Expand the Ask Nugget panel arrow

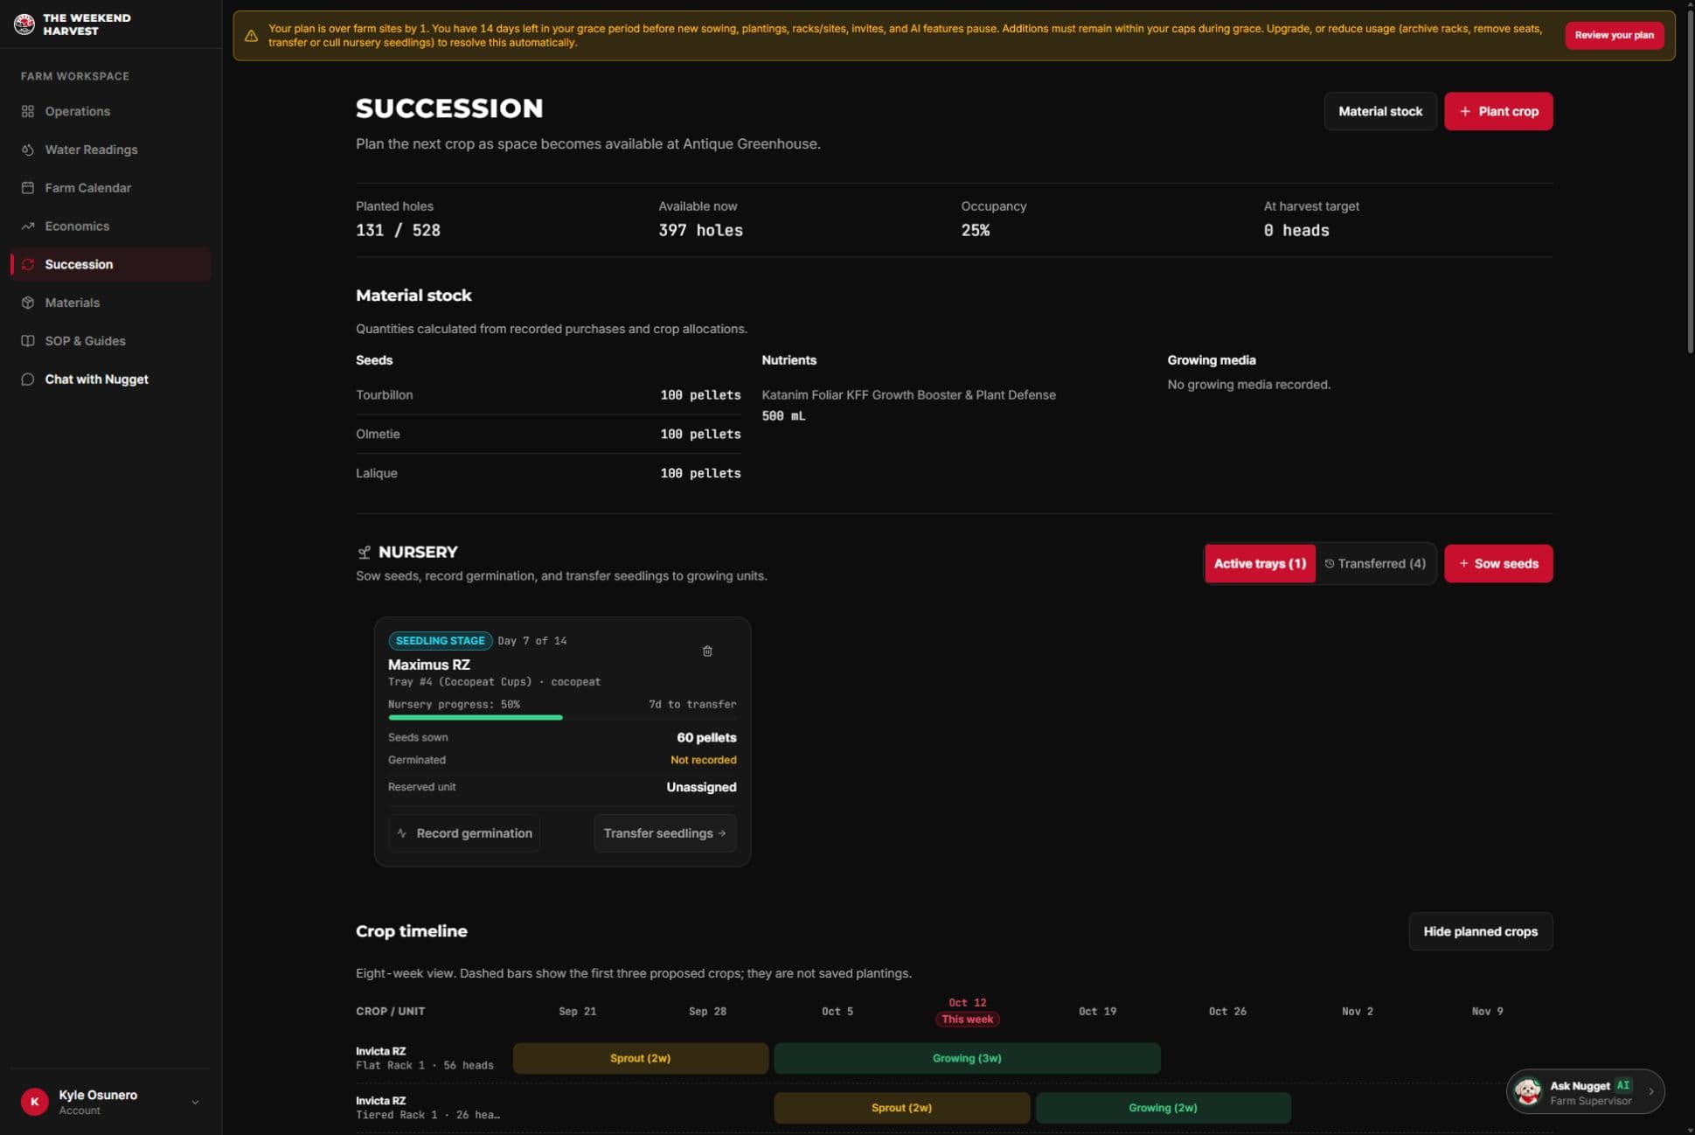tap(1650, 1091)
